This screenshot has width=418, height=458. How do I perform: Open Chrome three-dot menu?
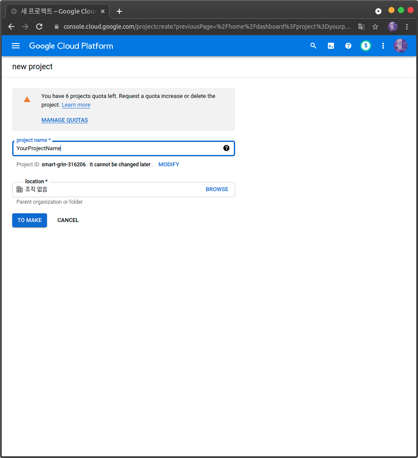407,27
